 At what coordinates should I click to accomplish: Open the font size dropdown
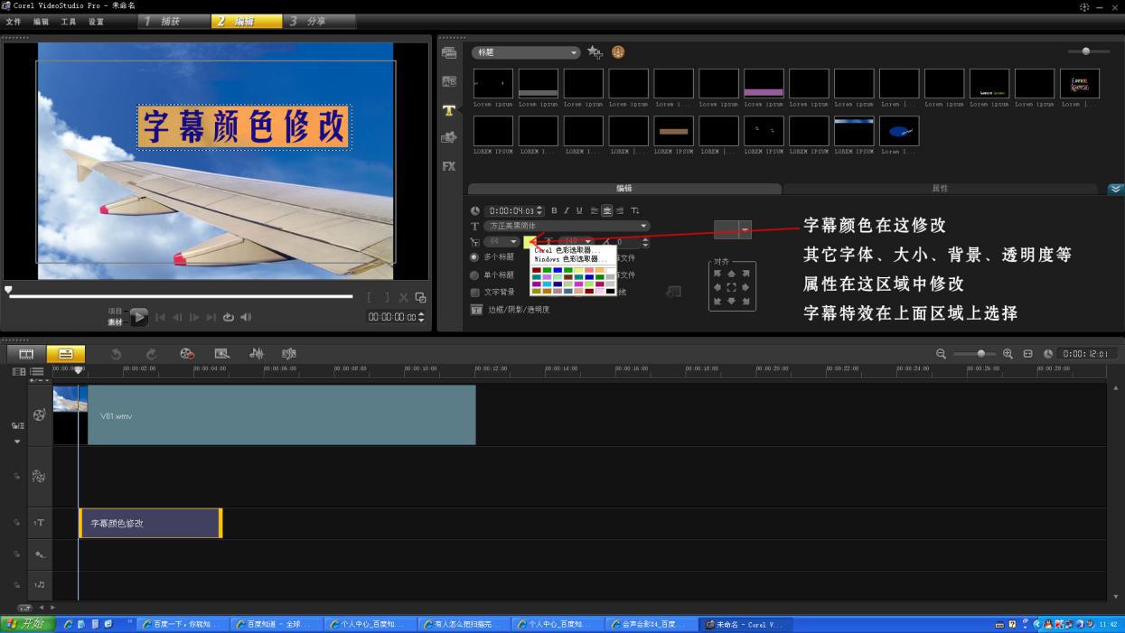click(x=513, y=242)
